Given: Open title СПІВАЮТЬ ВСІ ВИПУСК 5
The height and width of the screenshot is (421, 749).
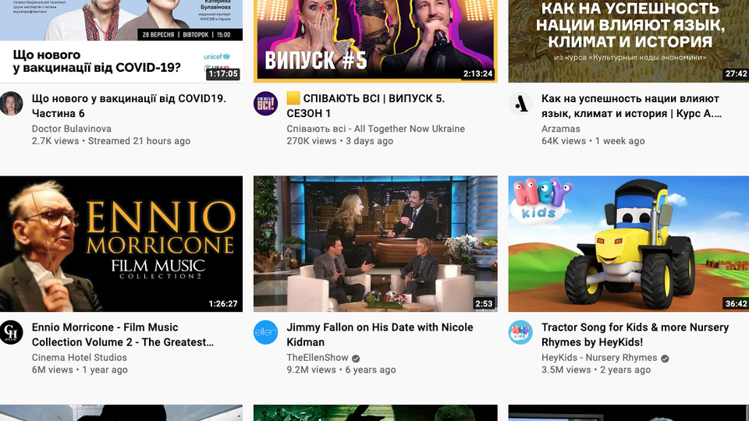Looking at the screenshot, I should click(x=366, y=106).
